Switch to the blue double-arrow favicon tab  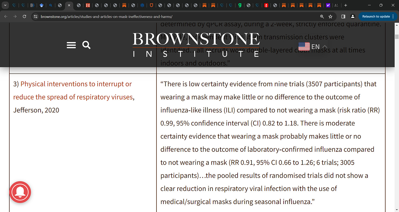tap(32, 5)
